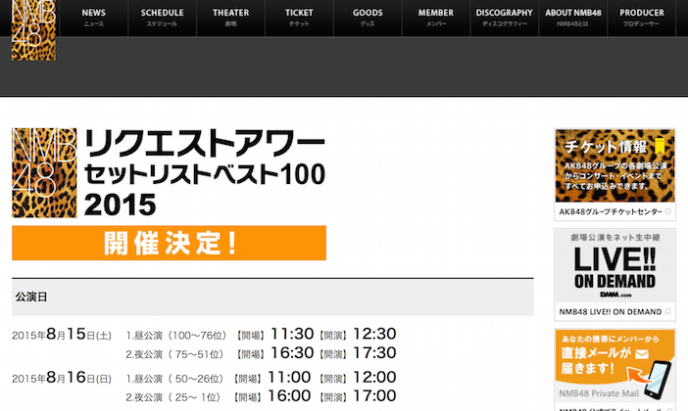Click the external-link icon beside AKB48グループチケットセンター
Image resolution: width=688 pixels, height=411 pixels.
click(x=668, y=211)
